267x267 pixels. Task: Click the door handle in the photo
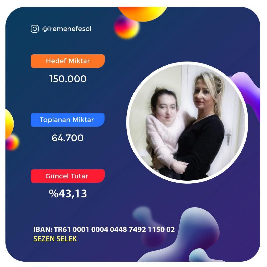pyautogui.click(x=228, y=137)
